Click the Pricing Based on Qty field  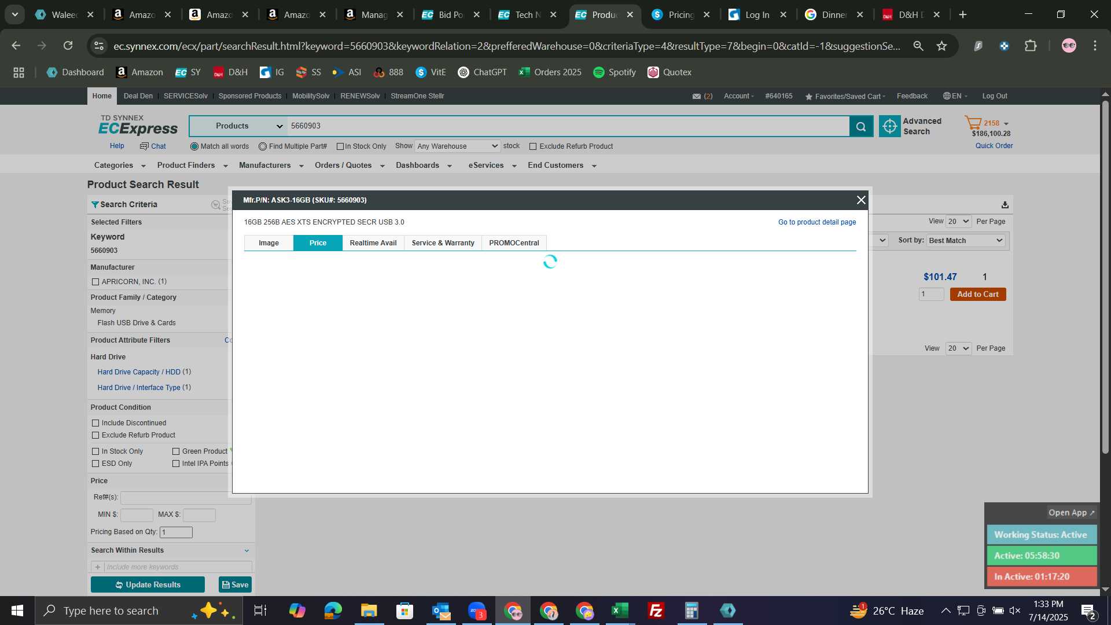pyautogui.click(x=176, y=532)
